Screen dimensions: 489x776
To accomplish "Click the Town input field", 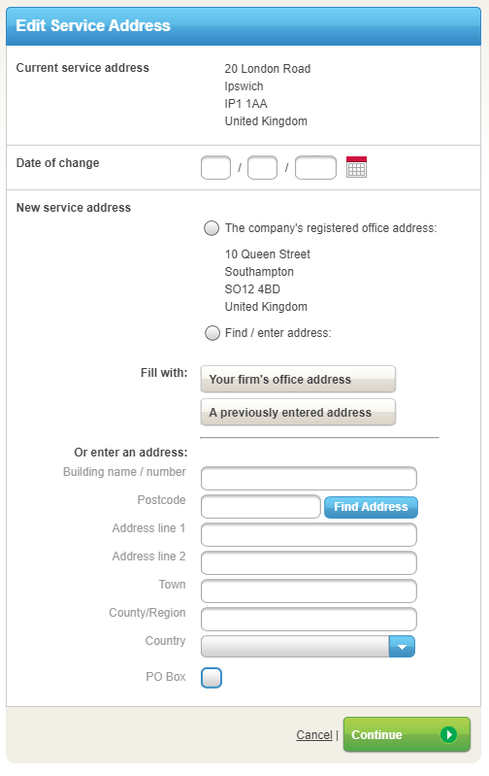I will point(309,590).
